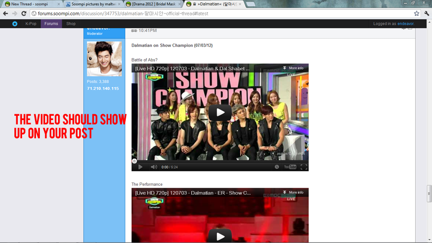432x243 pixels.
Task: Open a new browser tab
Action: click(251, 4)
